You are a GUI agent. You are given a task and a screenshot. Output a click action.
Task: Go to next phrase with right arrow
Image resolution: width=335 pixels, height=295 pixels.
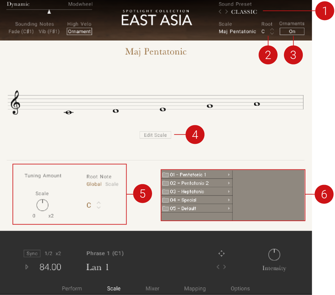[225, 267]
